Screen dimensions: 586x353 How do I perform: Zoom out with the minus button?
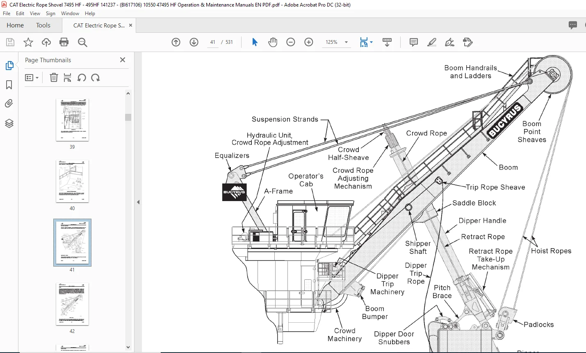pyautogui.click(x=291, y=42)
